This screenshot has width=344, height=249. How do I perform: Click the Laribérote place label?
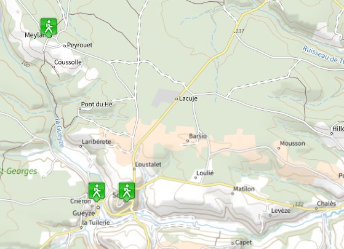tap(97, 141)
